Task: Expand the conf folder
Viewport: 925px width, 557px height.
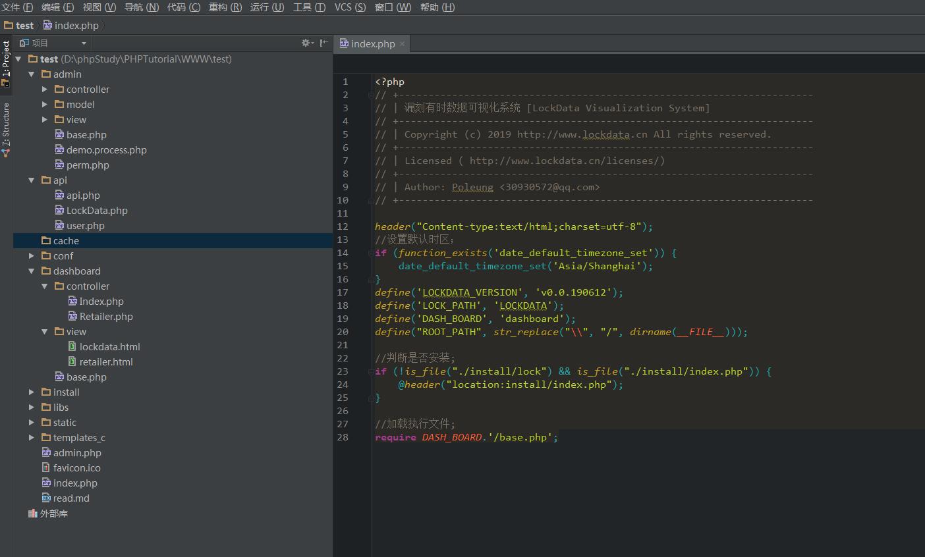Action: (x=31, y=256)
